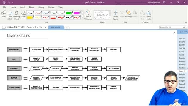Open the Draw tab
Image resolution: width=188 pixels, height=106 pixels.
click(31, 7)
